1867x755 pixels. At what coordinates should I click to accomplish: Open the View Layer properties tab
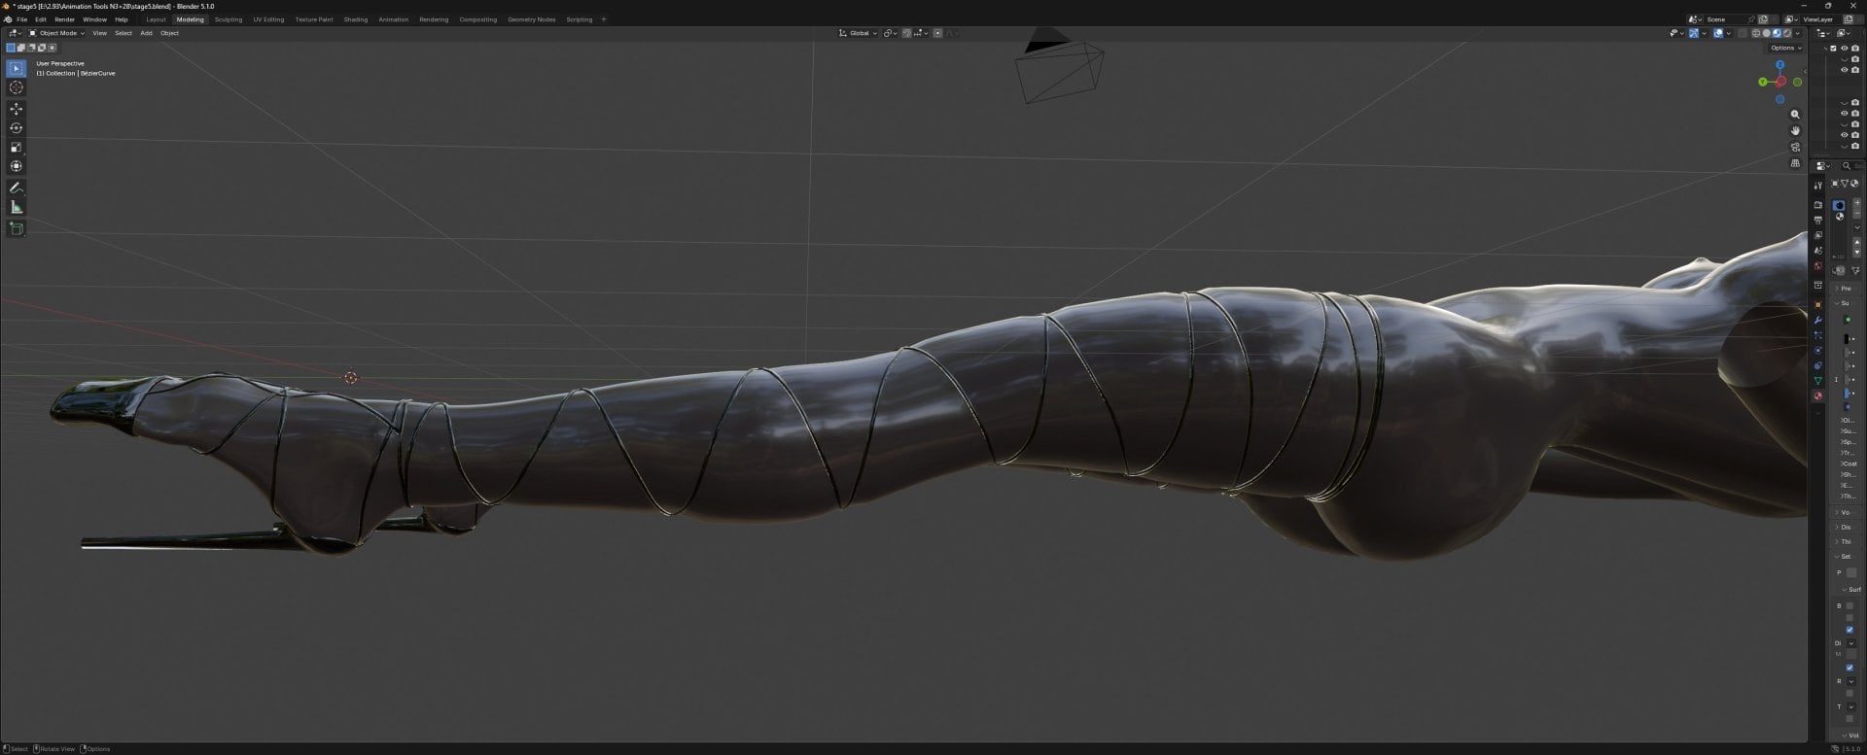pos(1818,234)
